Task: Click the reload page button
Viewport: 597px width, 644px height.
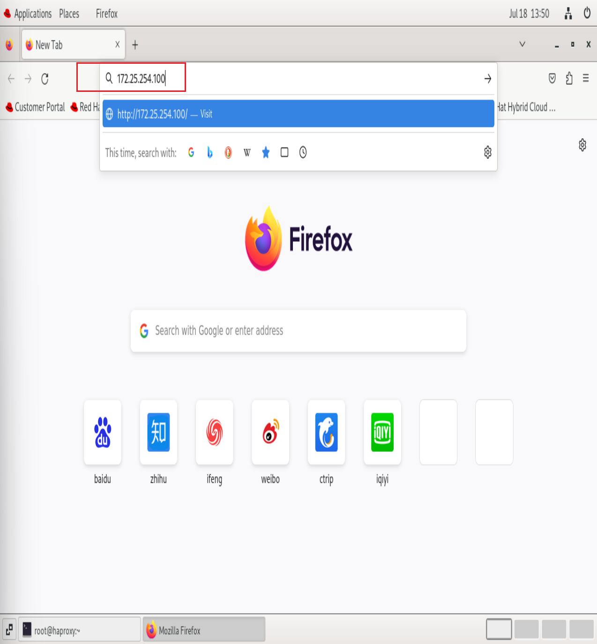Action: click(45, 79)
